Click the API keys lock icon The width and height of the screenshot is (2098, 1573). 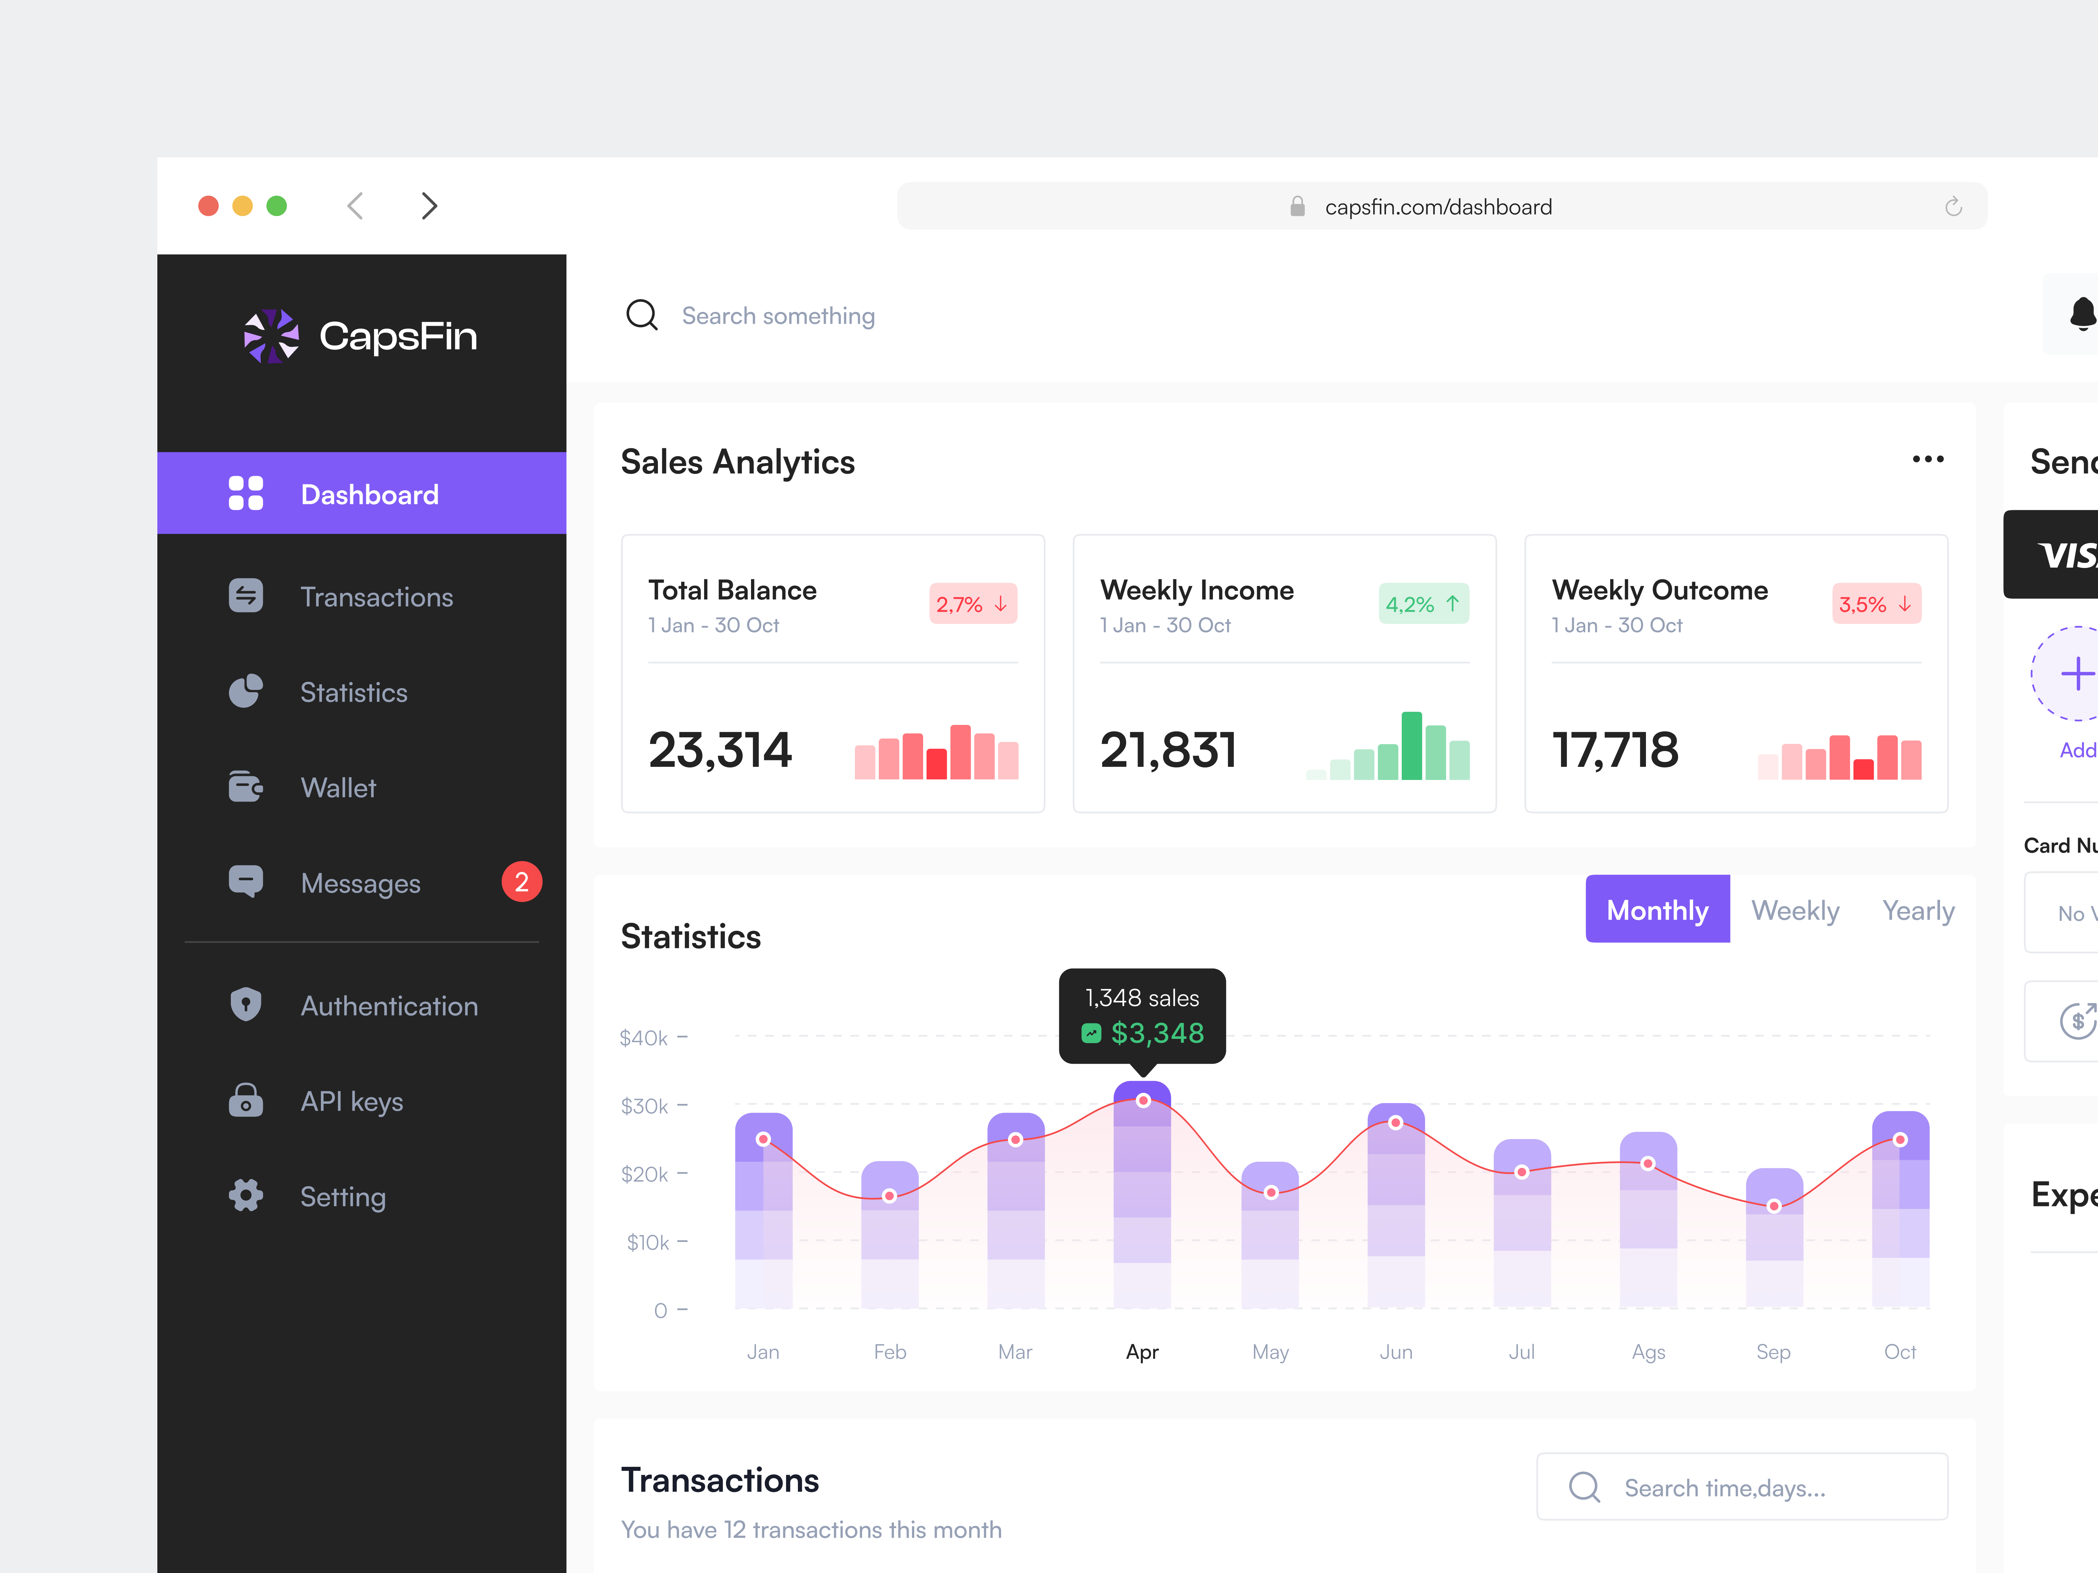click(246, 1100)
